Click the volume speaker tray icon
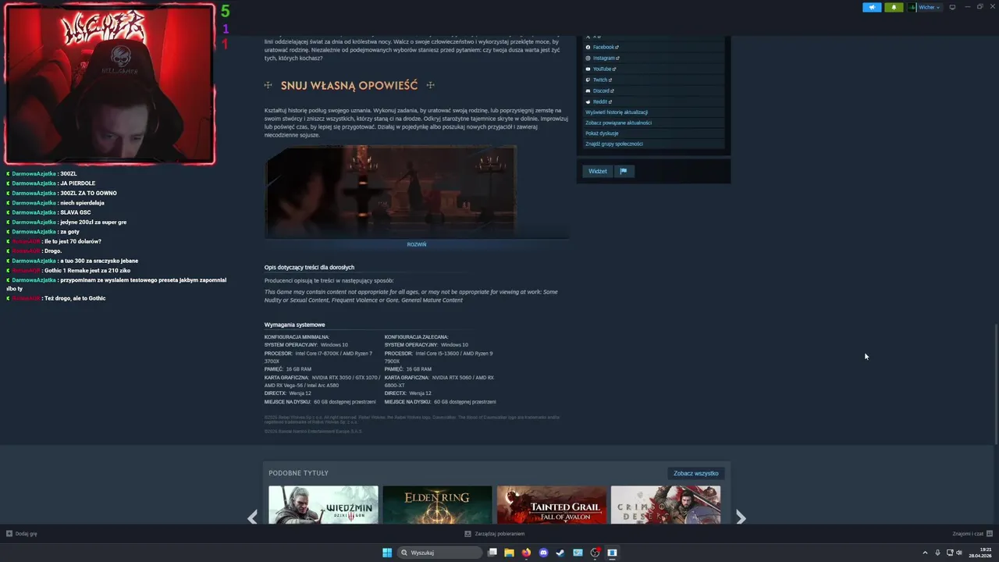This screenshot has height=562, width=999. click(x=959, y=553)
